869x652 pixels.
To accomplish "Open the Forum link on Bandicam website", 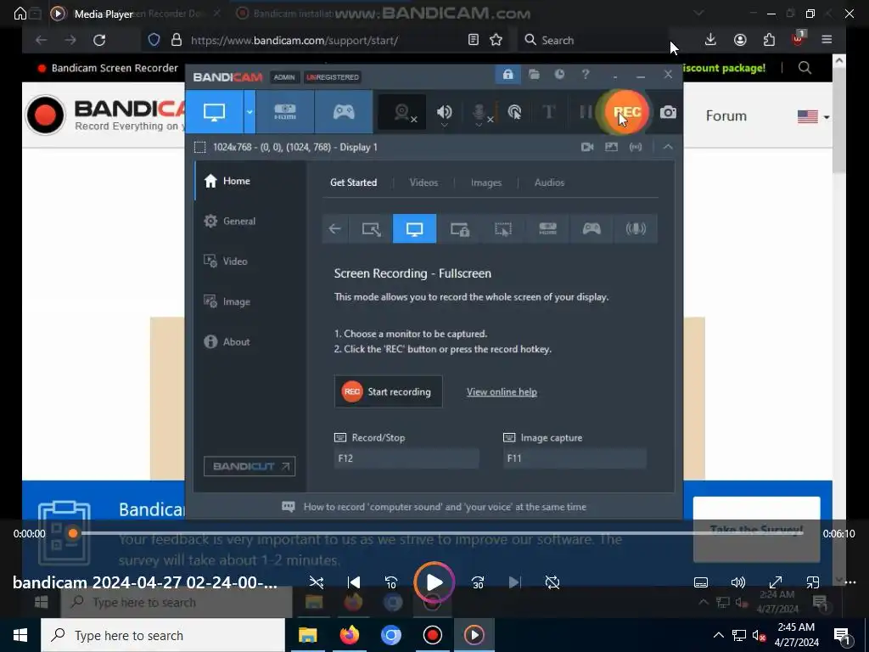I will point(726,115).
